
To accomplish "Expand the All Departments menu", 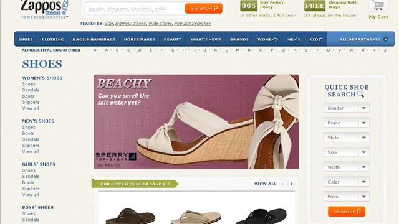I will [360, 39].
